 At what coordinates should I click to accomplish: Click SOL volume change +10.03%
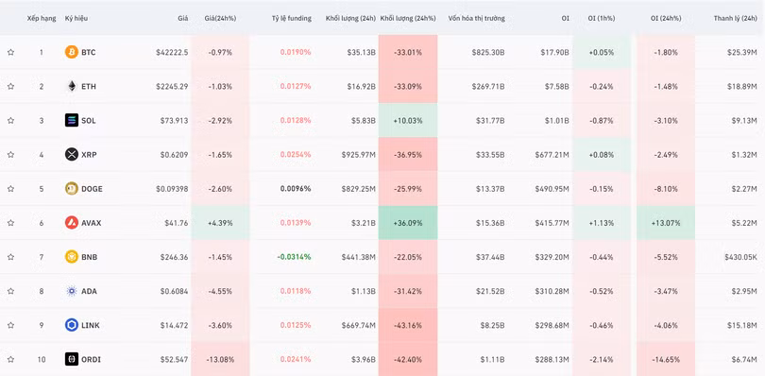[x=408, y=121]
